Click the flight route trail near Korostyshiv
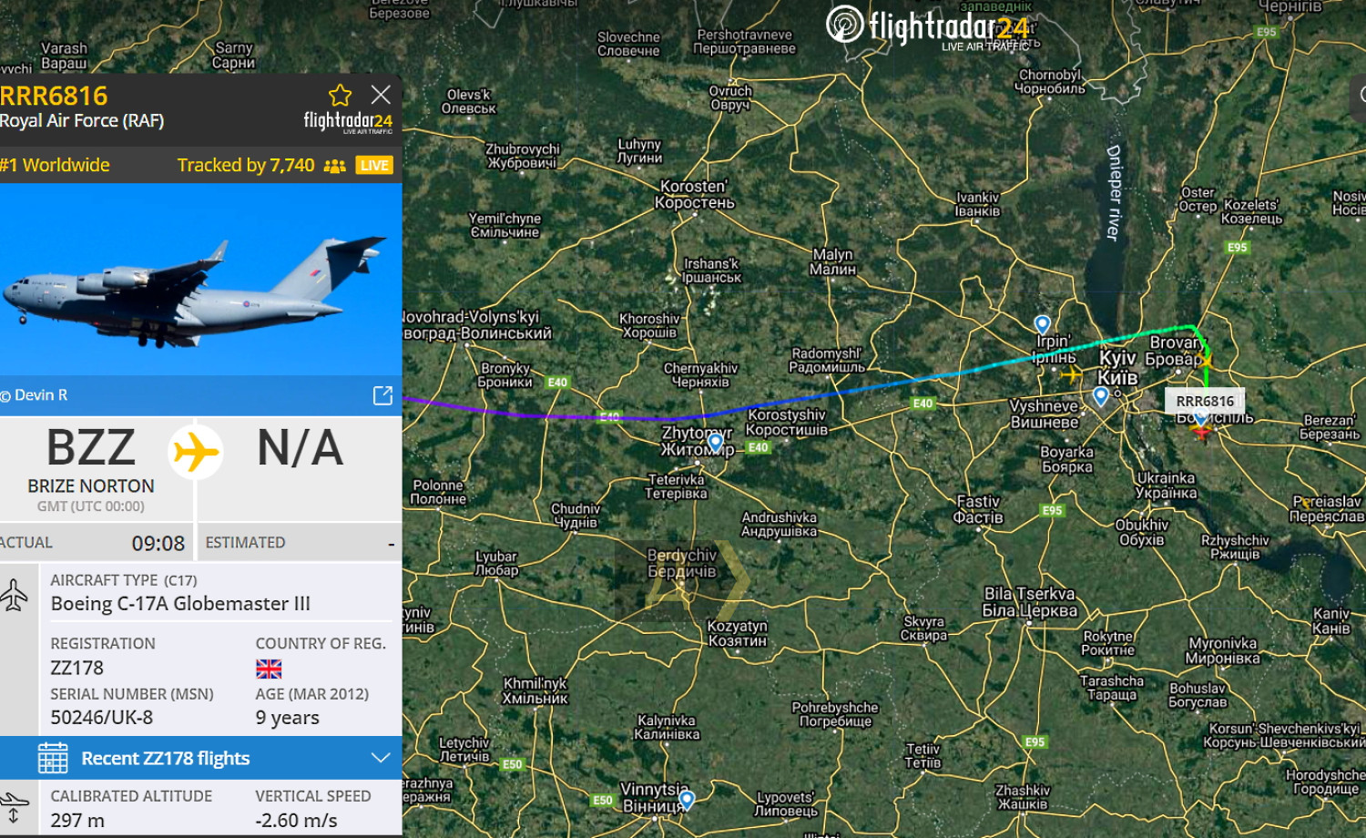The height and width of the screenshot is (838, 1366). [x=783, y=405]
